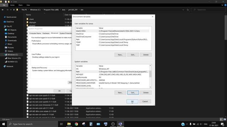Open Documents in navigation pane
This screenshot has width=227, height=127.
tap(12, 37)
